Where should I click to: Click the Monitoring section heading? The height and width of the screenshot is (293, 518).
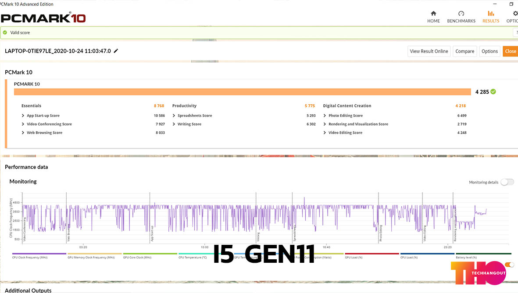(x=23, y=181)
